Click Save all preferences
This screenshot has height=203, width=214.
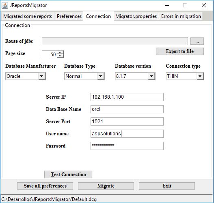tap(45, 186)
